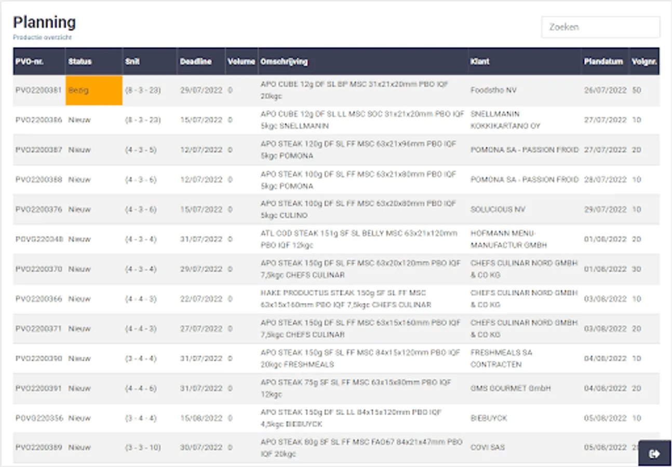
Task: Click customer FRESHMEALS SA CONTRACTEN
Action: (501, 359)
